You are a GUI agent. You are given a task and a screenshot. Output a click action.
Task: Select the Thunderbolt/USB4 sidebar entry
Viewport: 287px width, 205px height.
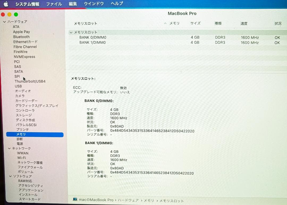coord(30,81)
